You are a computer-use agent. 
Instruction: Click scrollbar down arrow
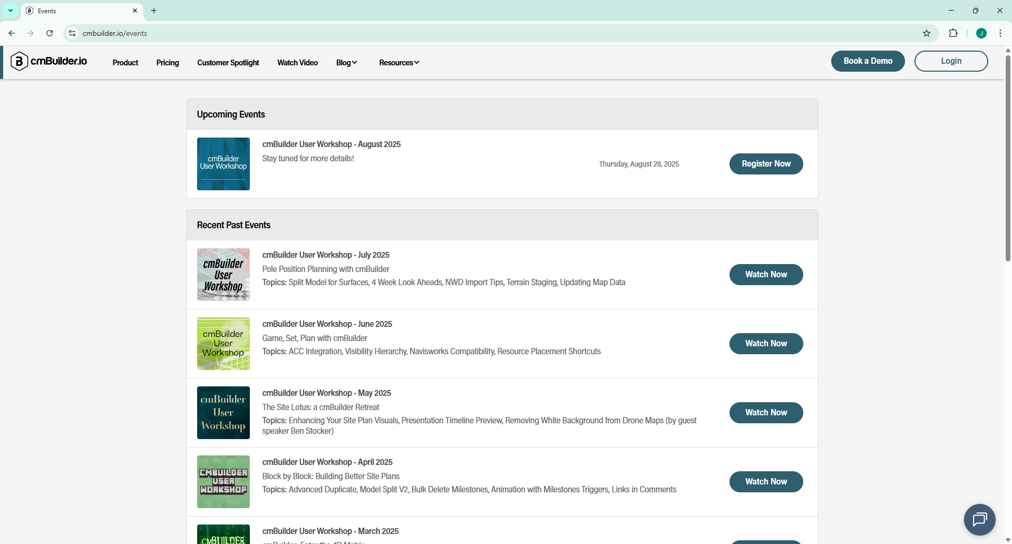click(1008, 540)
